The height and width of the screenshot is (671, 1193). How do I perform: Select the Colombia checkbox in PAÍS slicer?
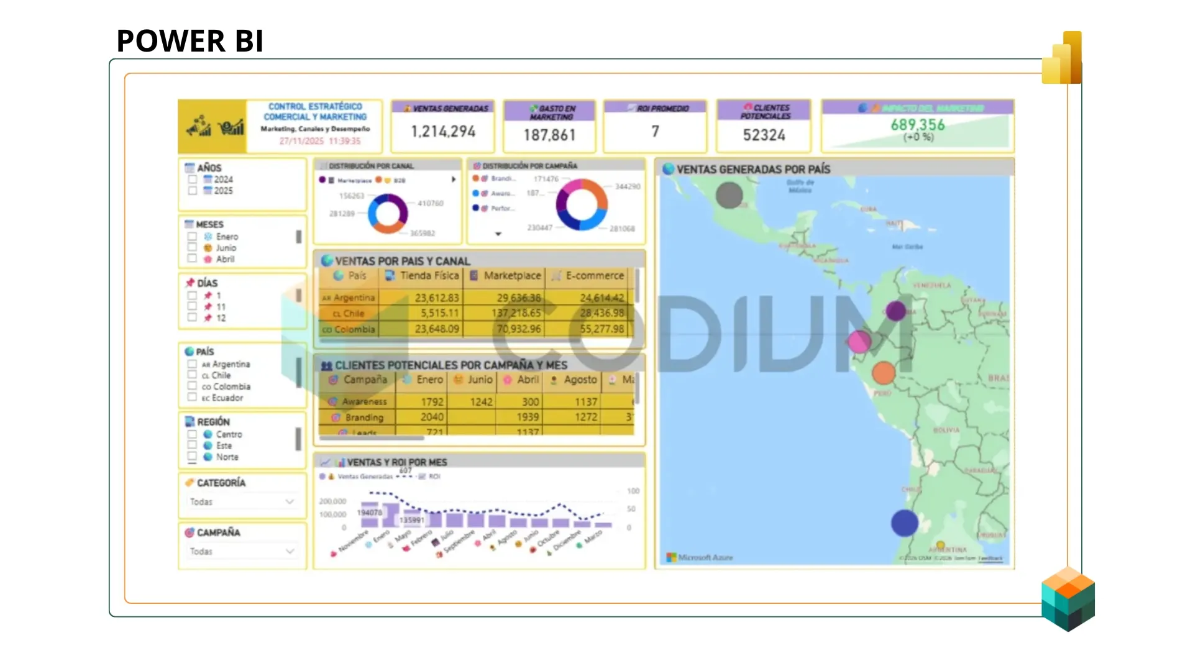point(192,386)
